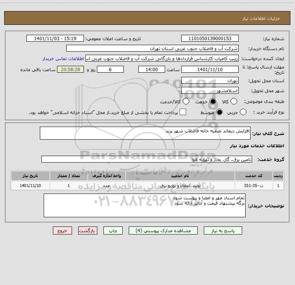Choose the جزیی purchase type radio
The width and height of the screenshot is (295, 285).
click(243, 112)
